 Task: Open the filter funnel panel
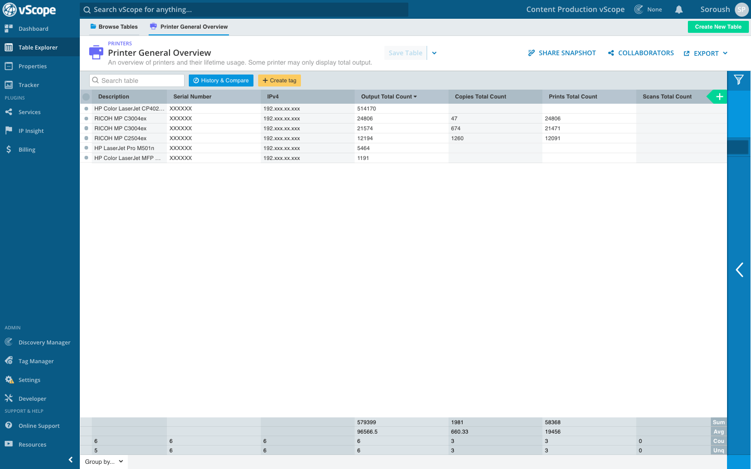point(738,80)
